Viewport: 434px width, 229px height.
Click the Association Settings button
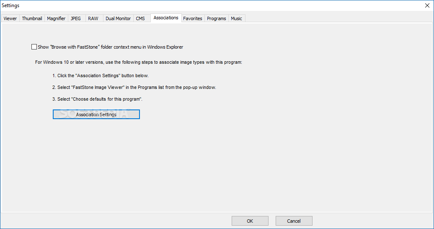pyautogui.click(x=96, y=114)
